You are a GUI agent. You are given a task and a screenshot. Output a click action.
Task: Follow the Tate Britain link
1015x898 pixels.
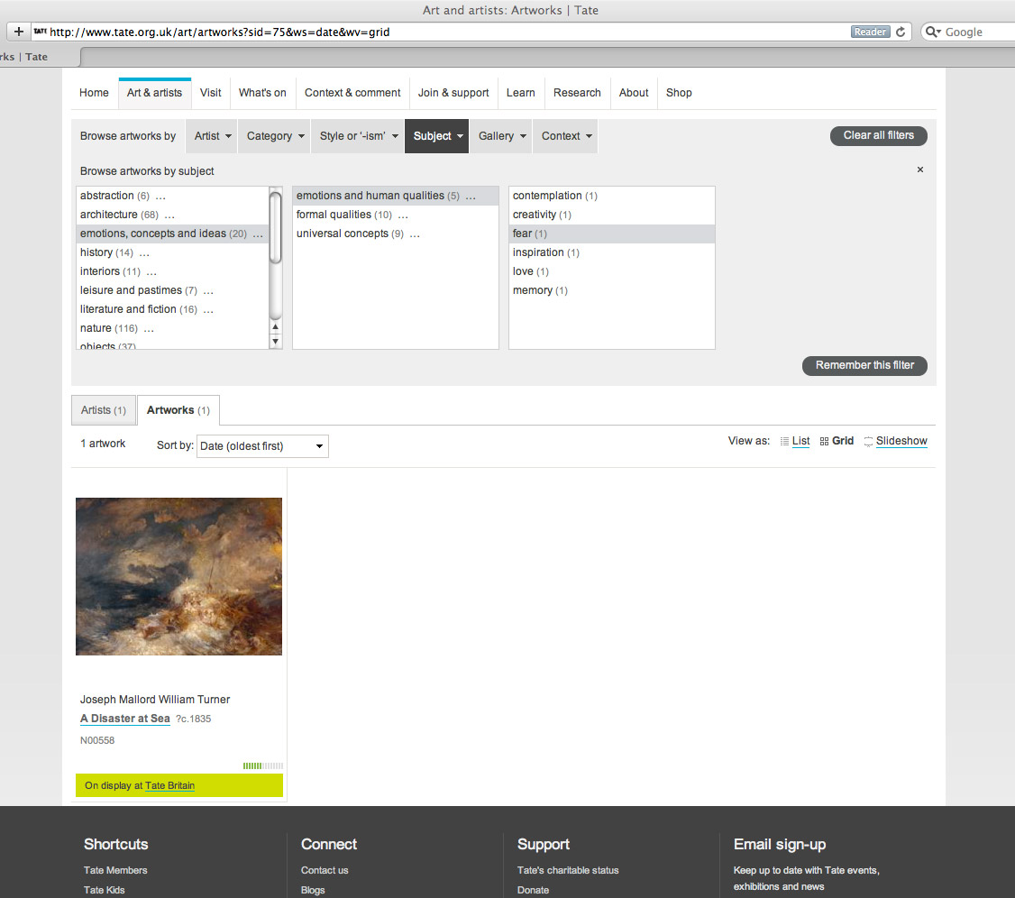[169, 785]
